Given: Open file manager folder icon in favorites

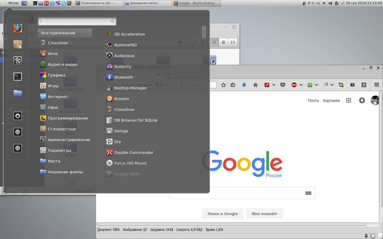Looking at the screenshot, I should (18, 94).
